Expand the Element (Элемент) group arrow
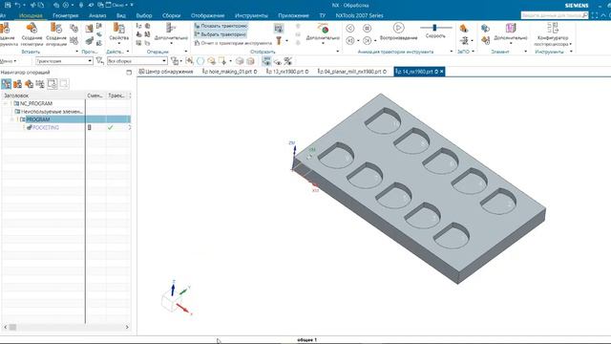 tap(525, 52)
